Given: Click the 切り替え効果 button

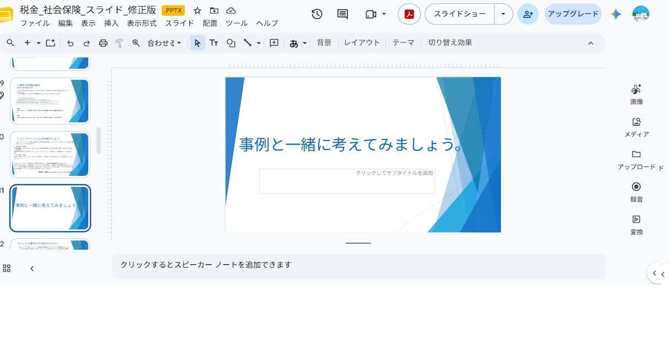Looking at the screenshot, I should click(x=450, y=43).
